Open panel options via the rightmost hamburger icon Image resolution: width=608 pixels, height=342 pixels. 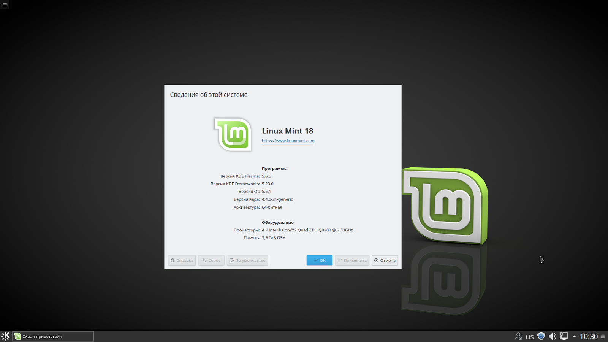click(x=603, y=336)
